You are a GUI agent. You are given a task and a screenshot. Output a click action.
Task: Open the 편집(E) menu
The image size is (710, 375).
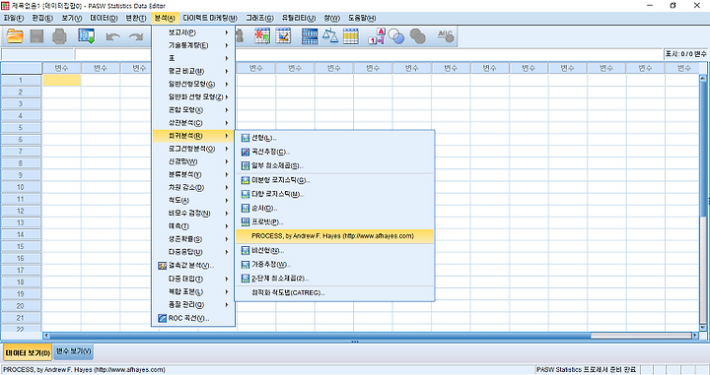pyautogui.click(x=42, y=18)
